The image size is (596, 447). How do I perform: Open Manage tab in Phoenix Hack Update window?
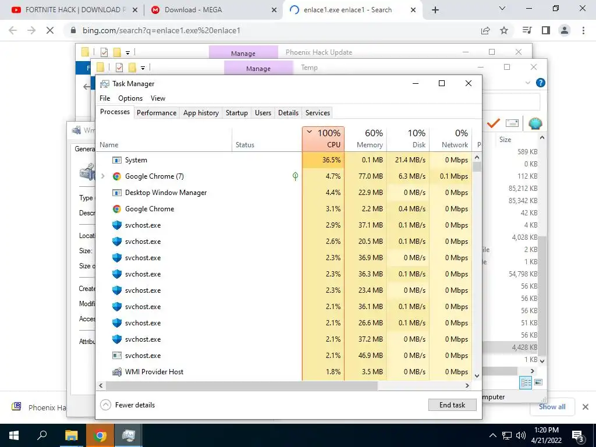coord(243,53)
